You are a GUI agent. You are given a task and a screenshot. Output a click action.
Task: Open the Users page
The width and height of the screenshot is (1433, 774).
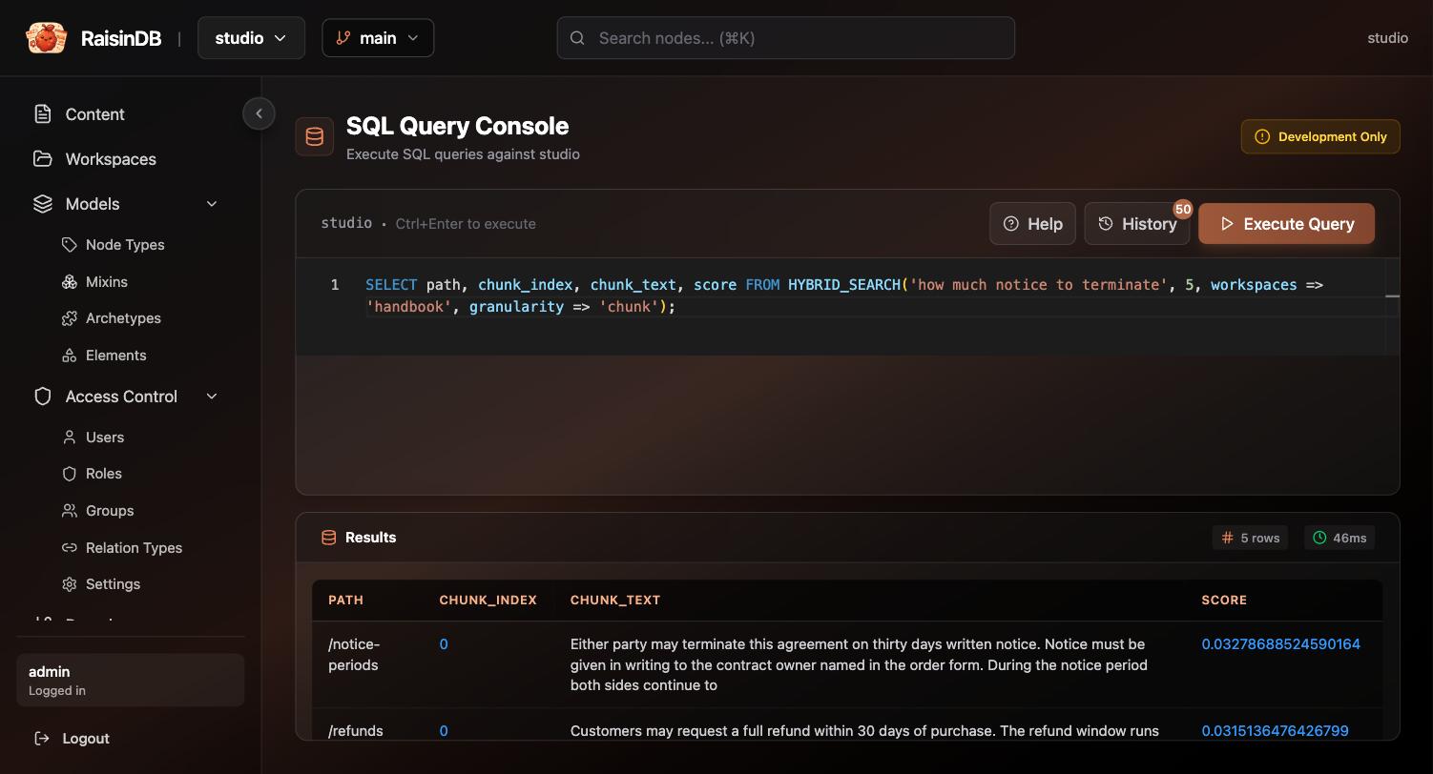pyautogui.click(x=105, y=438)
